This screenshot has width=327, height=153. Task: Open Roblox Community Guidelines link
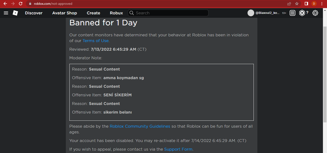click(140, 126)
